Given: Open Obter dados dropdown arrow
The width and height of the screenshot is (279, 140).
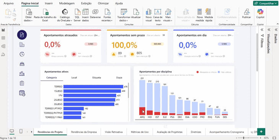Looking at the screenshot, I should click(x=32, y=21).
